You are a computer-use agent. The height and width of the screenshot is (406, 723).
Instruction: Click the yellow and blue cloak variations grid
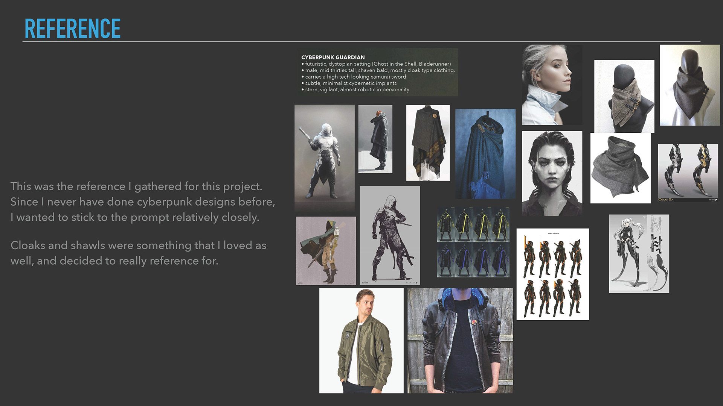point(473,242)
